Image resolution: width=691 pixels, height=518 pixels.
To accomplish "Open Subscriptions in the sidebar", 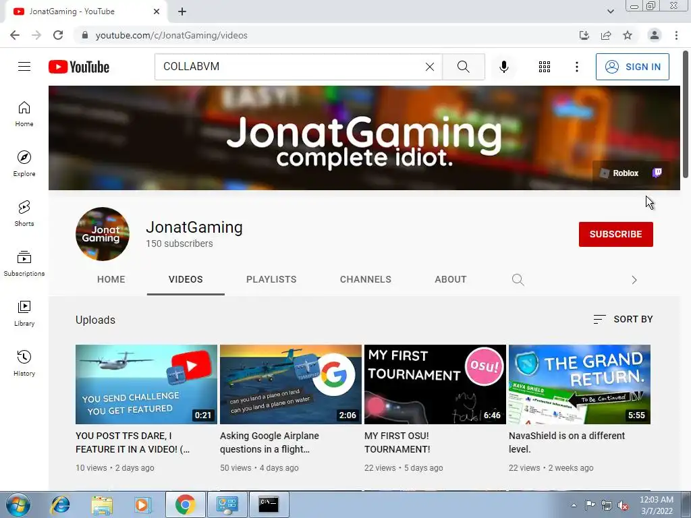I will [24, 264].
